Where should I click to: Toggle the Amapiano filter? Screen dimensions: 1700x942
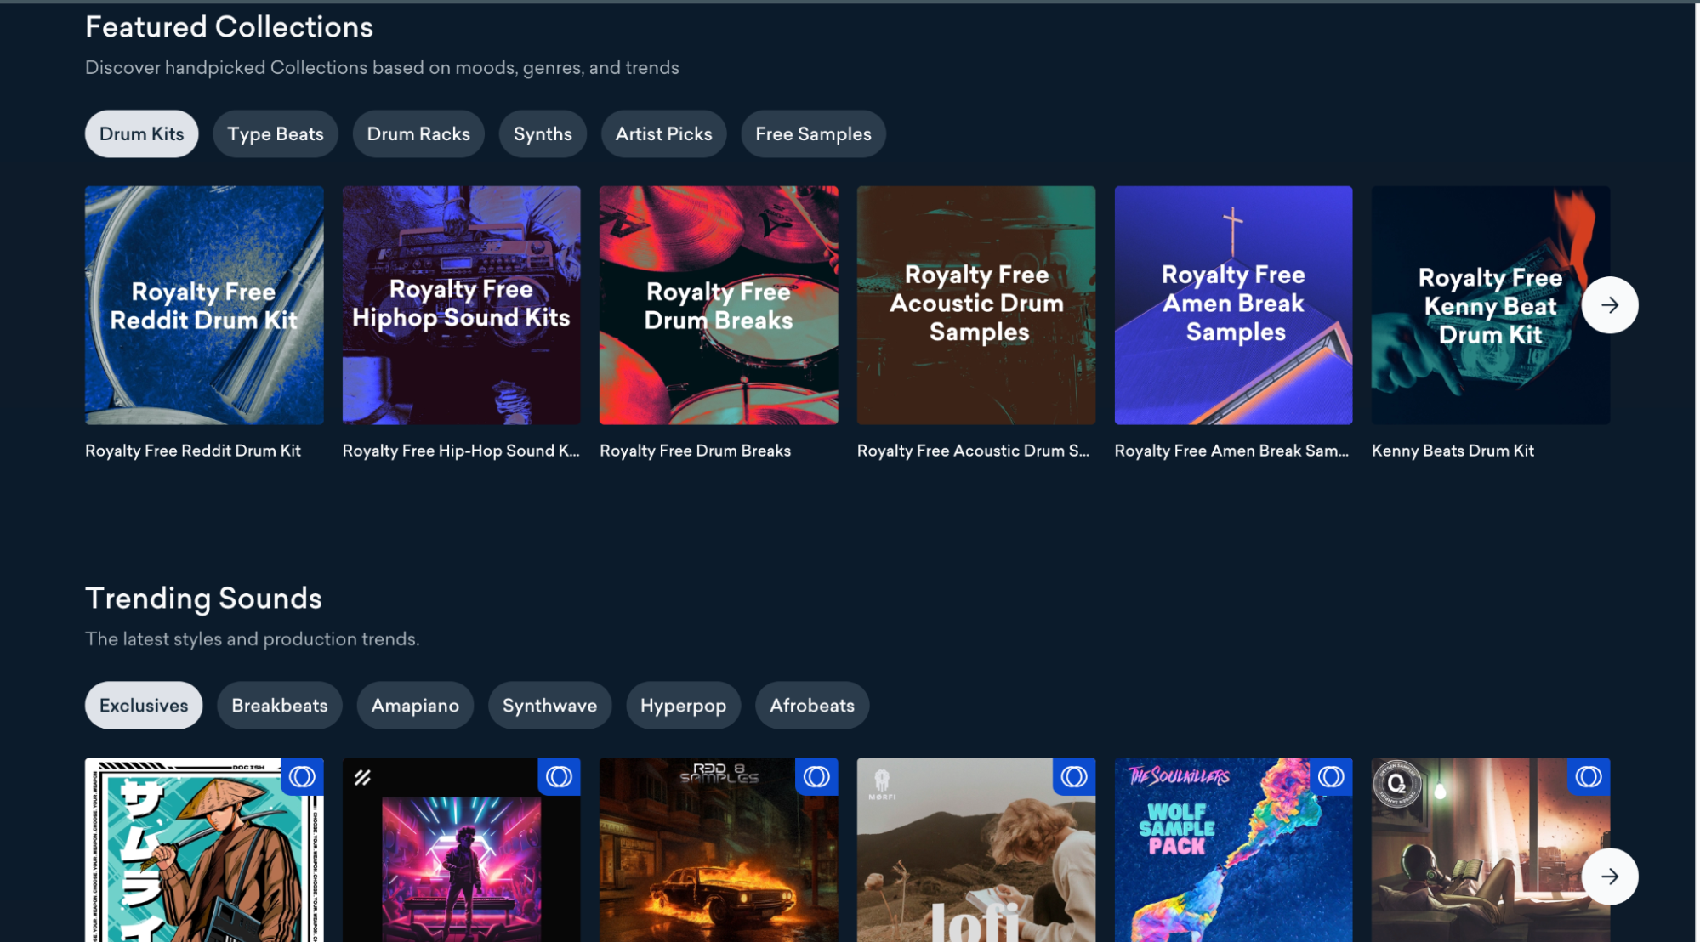pos(414,705)
